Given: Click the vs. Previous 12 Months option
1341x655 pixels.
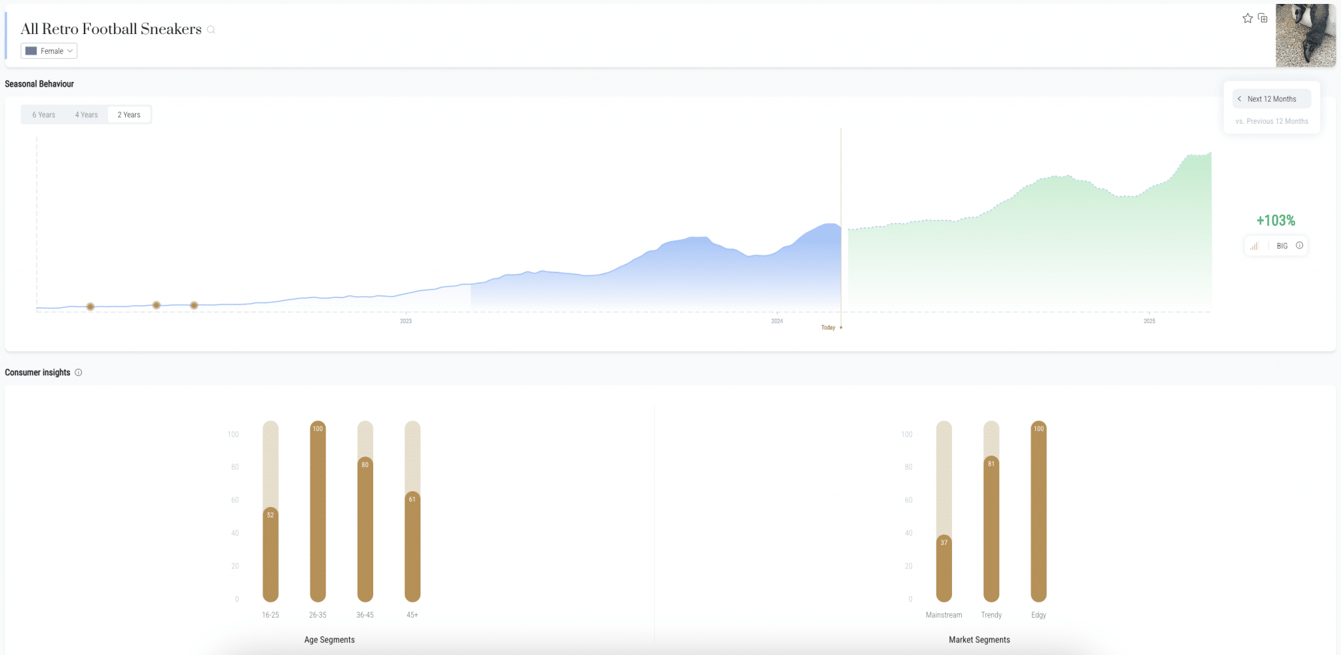Looking at the screenshot, I should point(1272,121).
